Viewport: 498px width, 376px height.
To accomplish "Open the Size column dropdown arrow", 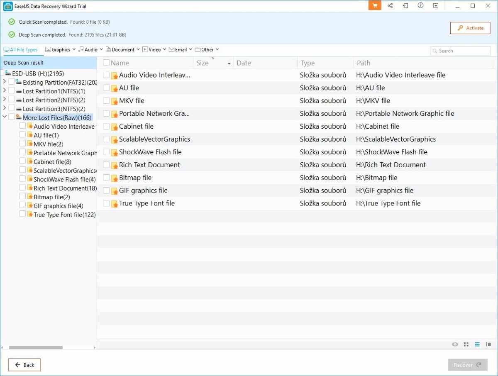I will pyautogui.click(x=229, y=63).
